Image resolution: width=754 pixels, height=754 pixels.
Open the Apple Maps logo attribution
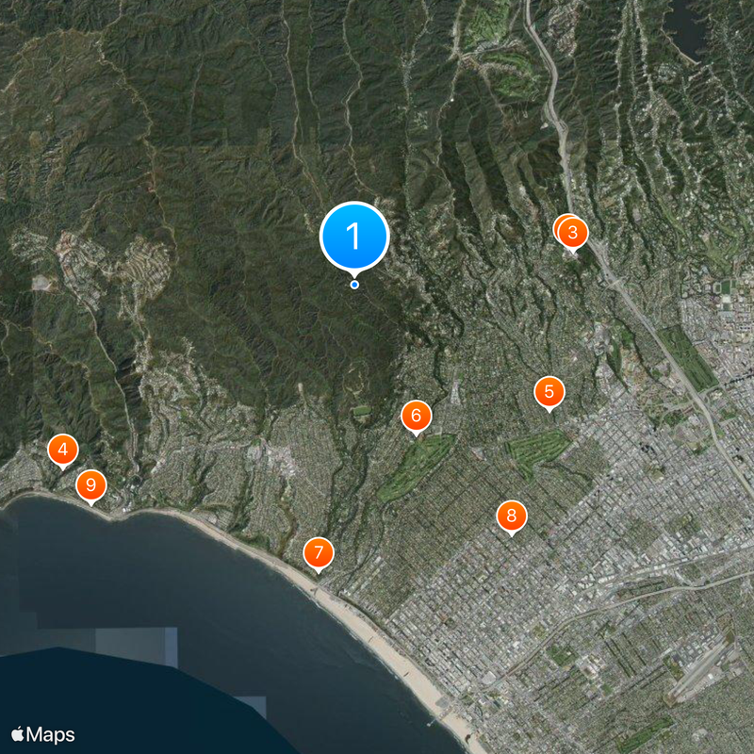pyautogui.click(x=42, y=735)
